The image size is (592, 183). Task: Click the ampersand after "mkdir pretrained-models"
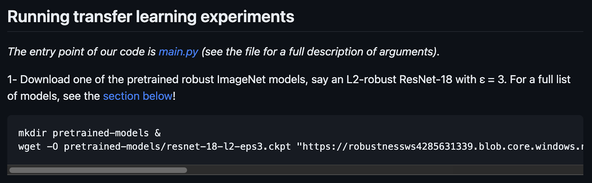point(158,133)
